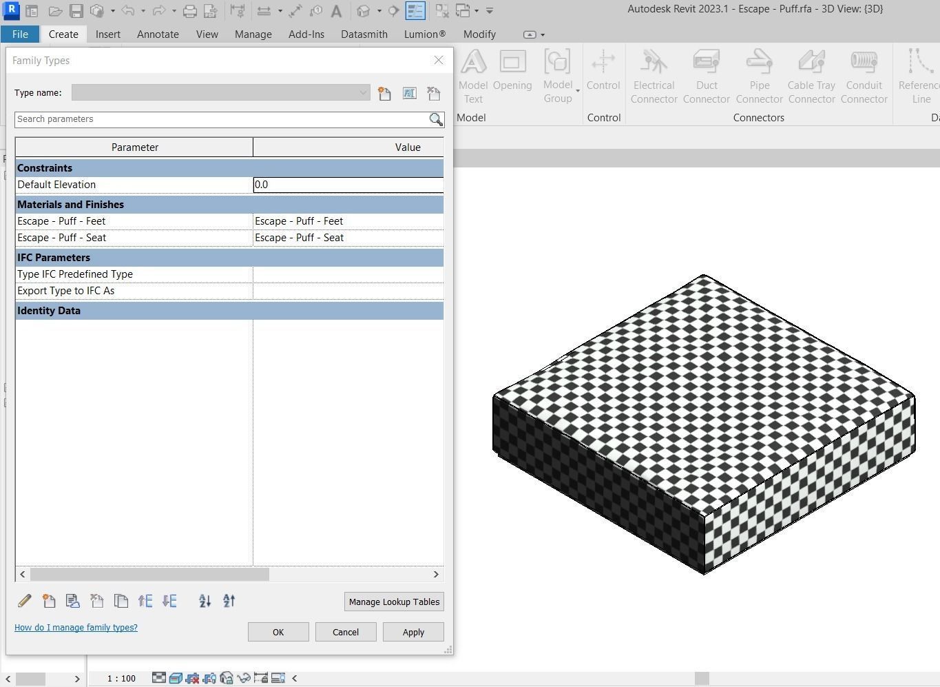Click the Move Parameter Up icon
This screenshot has height=687, width=940.
pos(145,601)
